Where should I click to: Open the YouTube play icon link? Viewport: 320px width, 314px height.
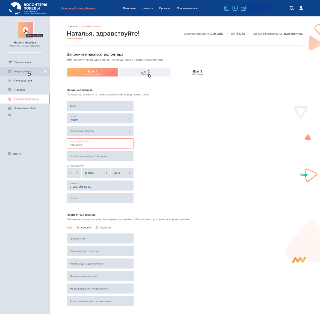(x=235, y=8)
